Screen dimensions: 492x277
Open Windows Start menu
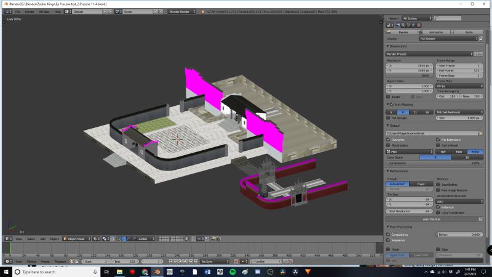tap(6, 271)
